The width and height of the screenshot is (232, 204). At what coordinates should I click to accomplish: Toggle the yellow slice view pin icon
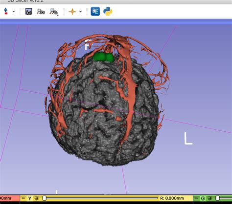[x=23, y=198]
